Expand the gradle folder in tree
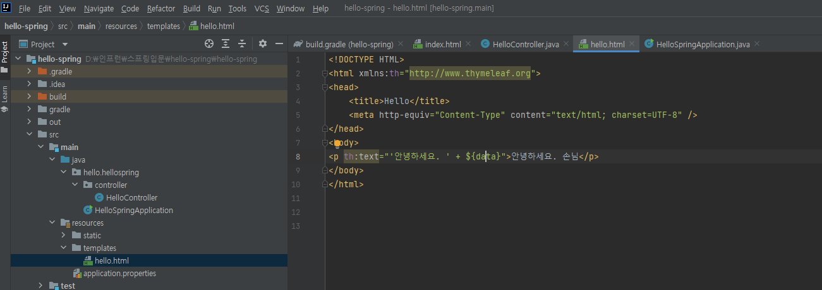The height and width of the screenshot is (290, 822). 29,109
